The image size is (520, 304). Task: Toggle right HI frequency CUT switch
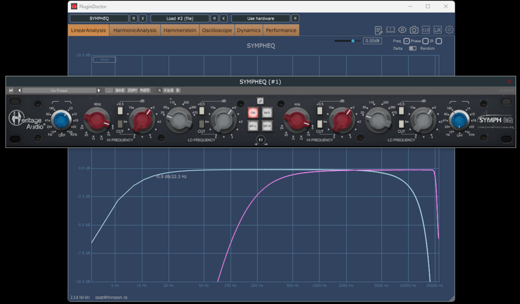click(320, 124)
